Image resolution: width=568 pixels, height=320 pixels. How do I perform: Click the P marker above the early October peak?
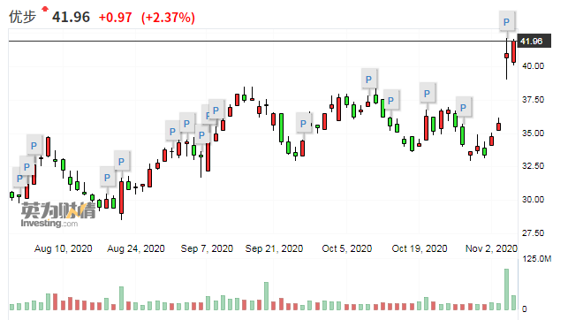click(368, 80)
